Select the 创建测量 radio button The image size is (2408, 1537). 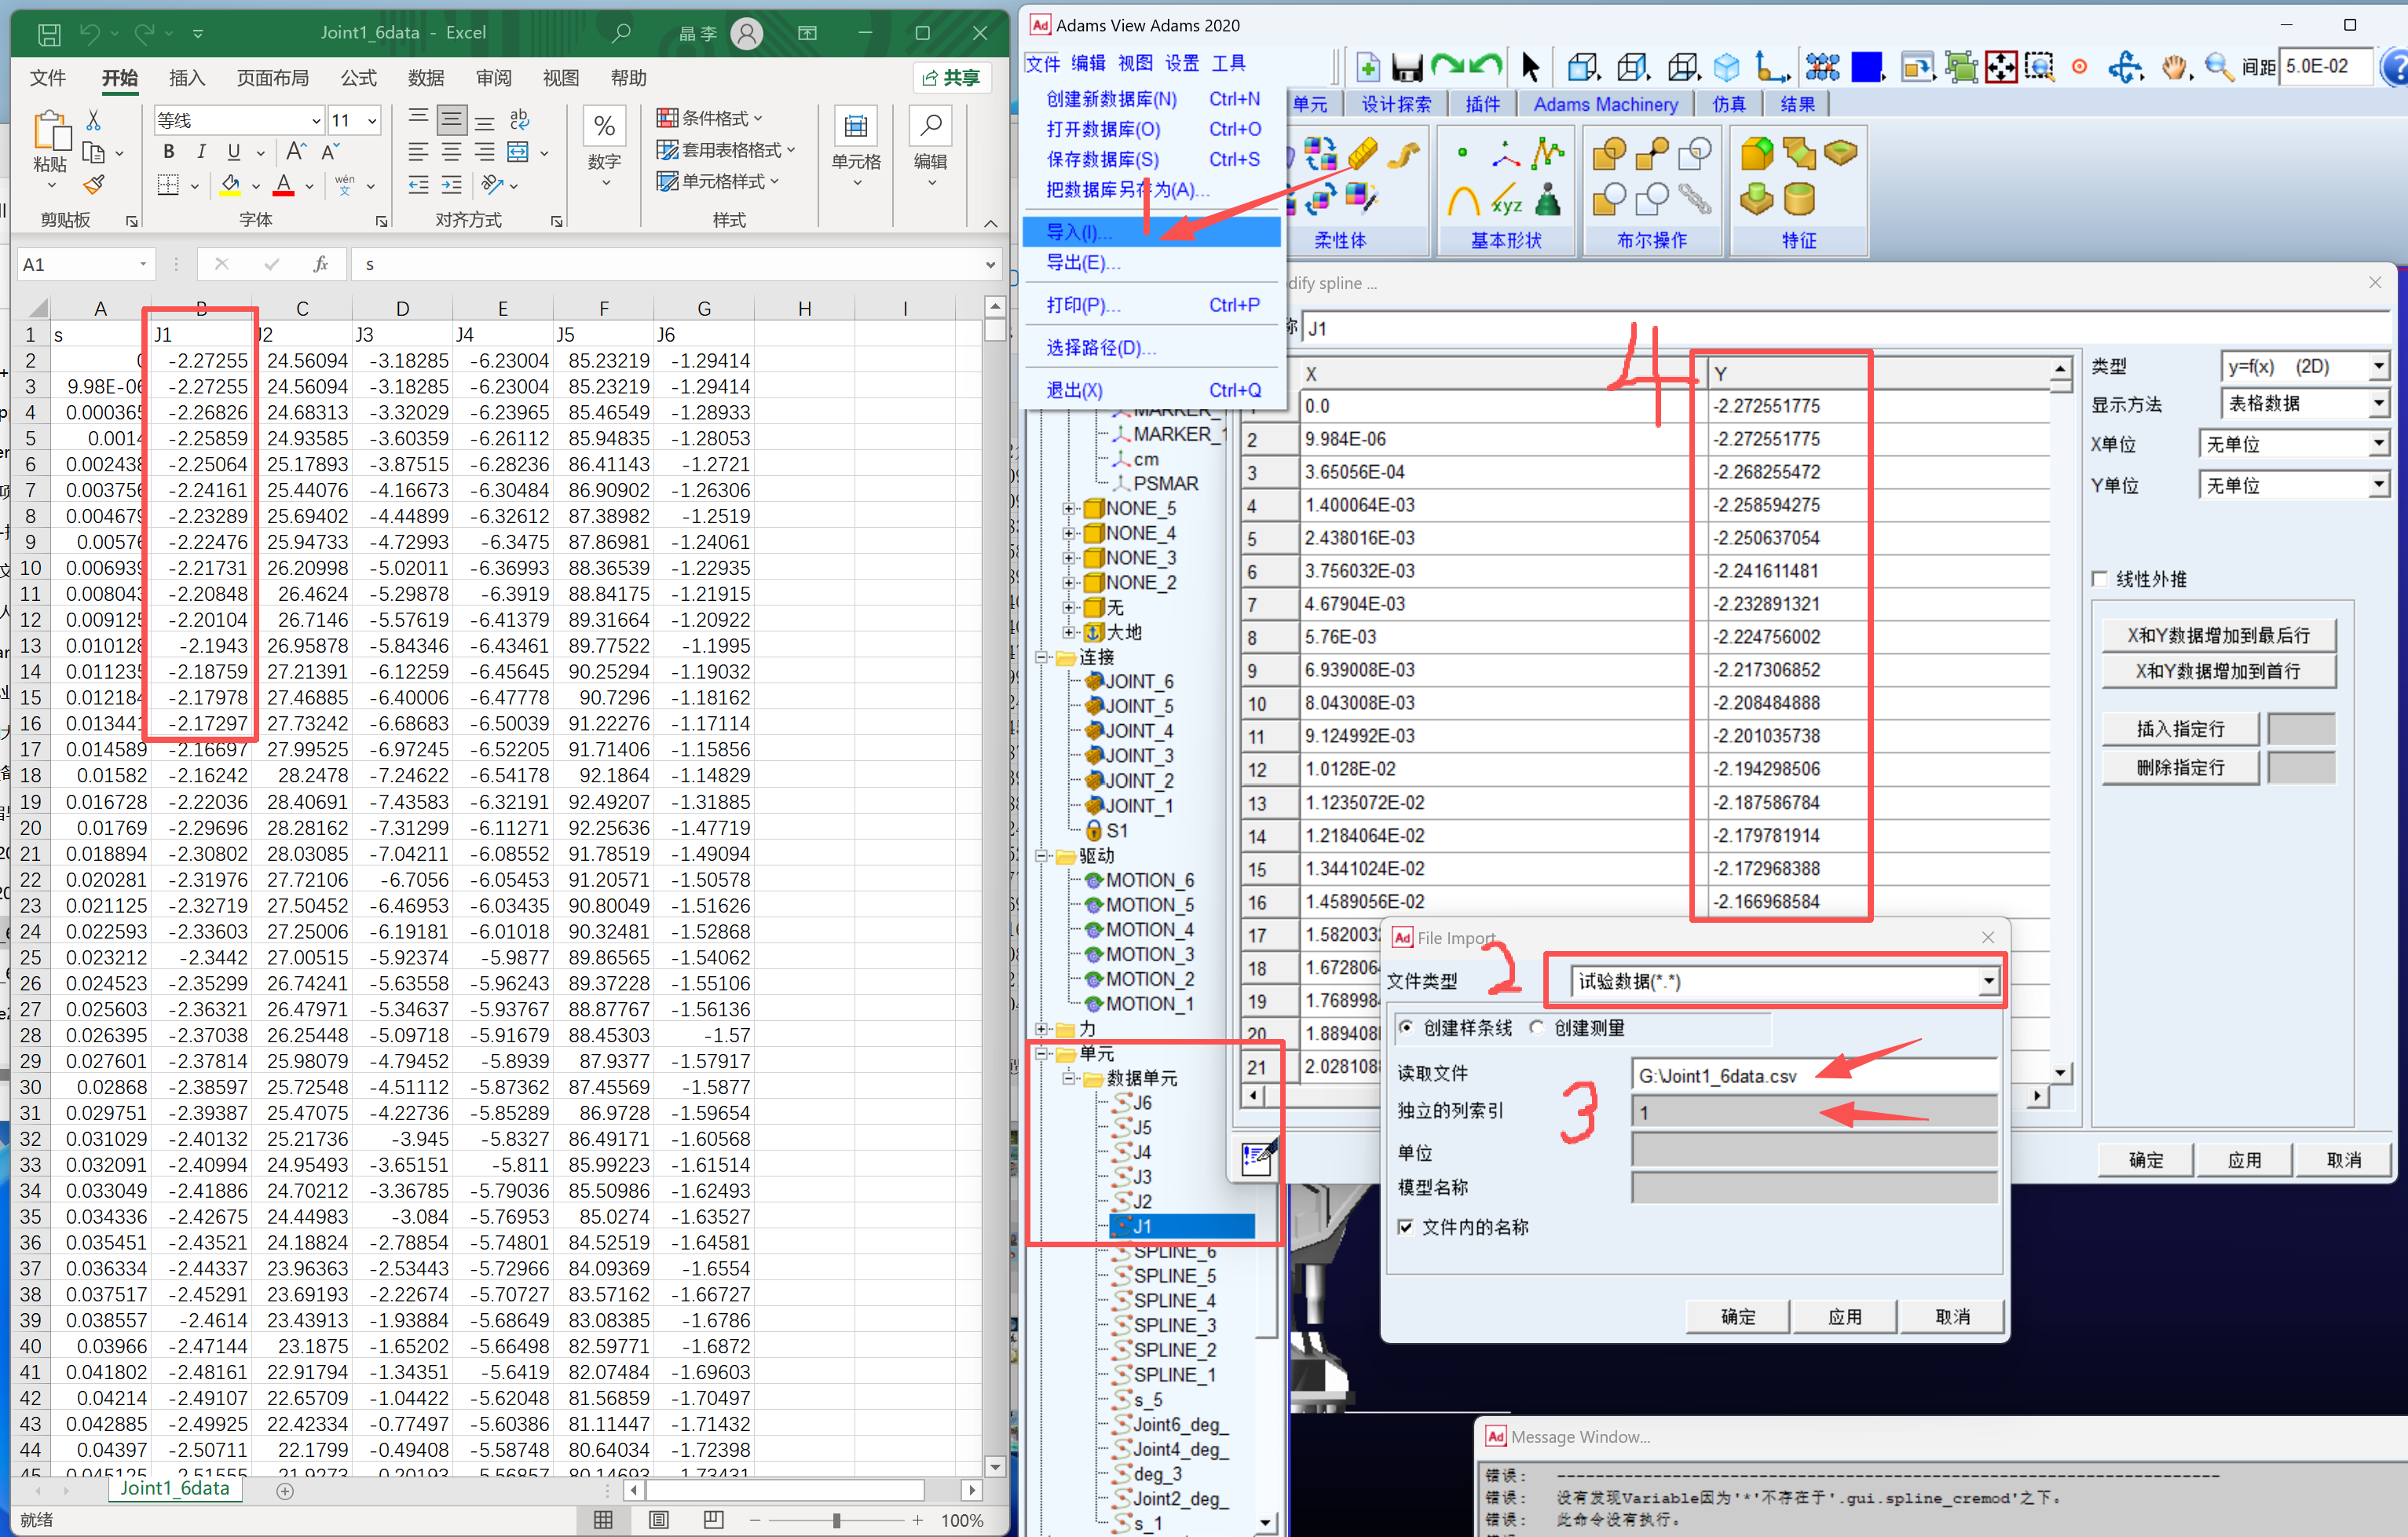(x=1537, y=1028)
